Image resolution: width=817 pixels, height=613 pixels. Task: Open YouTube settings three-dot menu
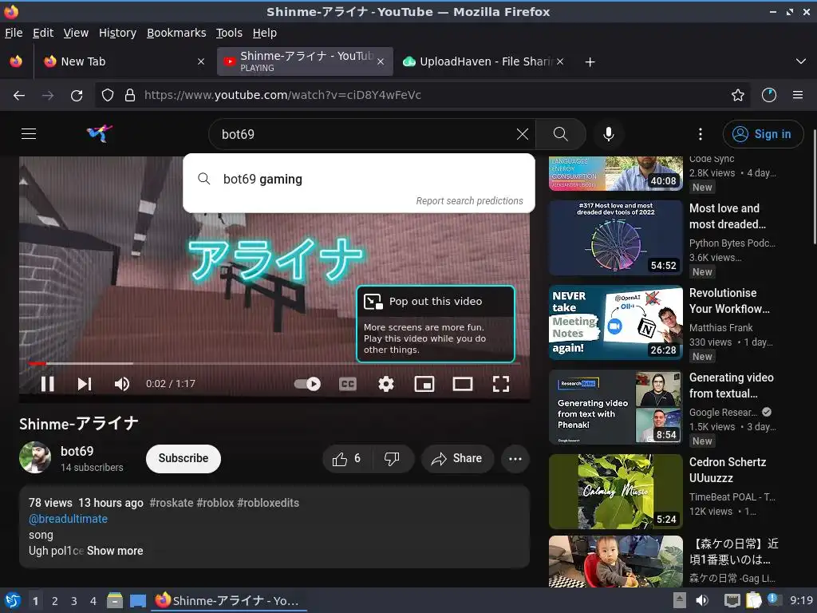[701, 134]
